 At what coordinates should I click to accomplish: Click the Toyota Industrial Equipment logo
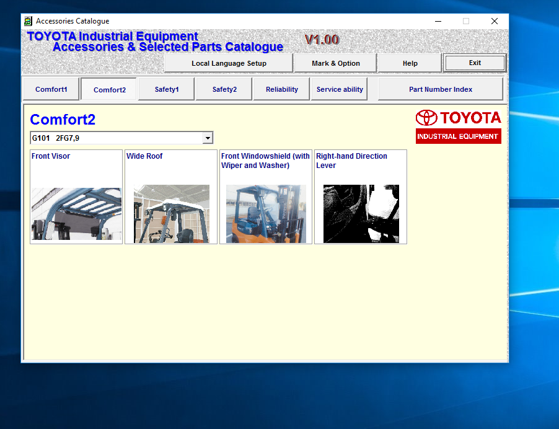click(x=459, y=126)
